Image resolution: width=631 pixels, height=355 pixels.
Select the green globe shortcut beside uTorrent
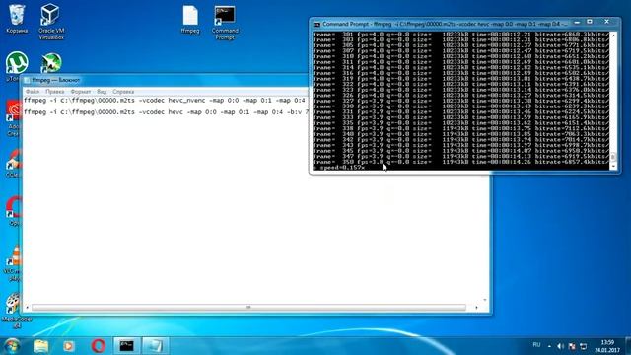[51, 63]
